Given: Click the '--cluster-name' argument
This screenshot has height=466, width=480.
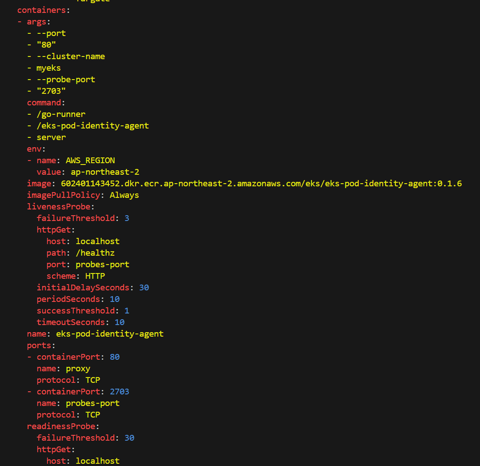Looking at the screenshot, I should 71,56.
